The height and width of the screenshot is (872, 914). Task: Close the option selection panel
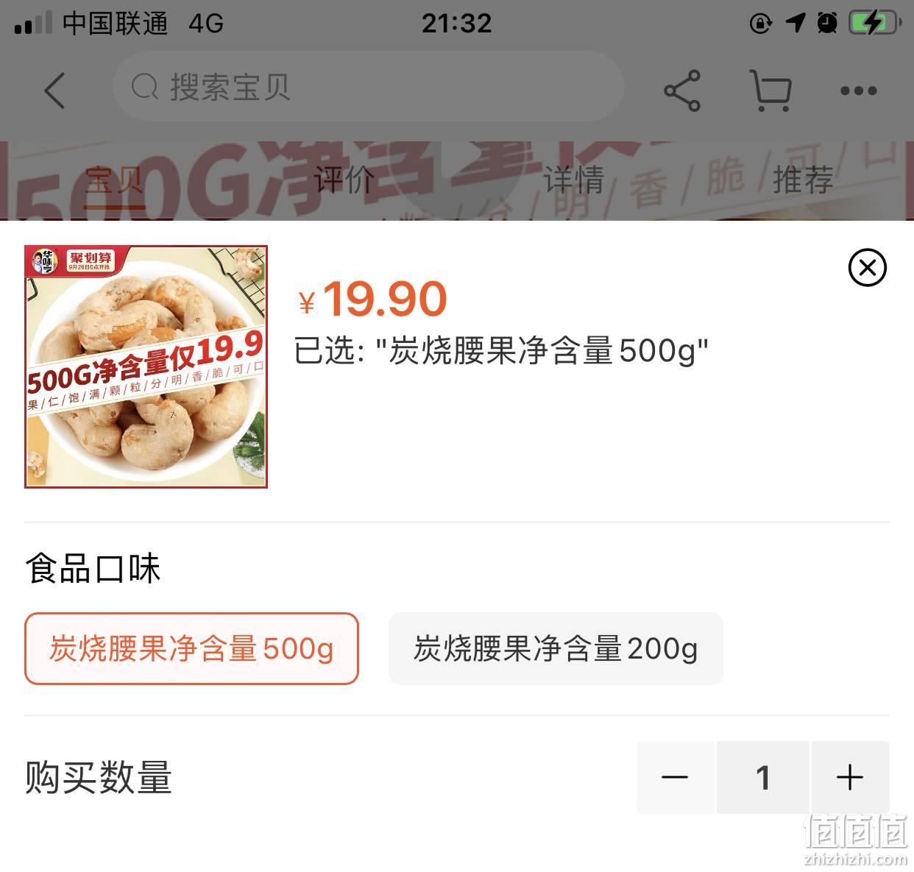tap(868, 267)
